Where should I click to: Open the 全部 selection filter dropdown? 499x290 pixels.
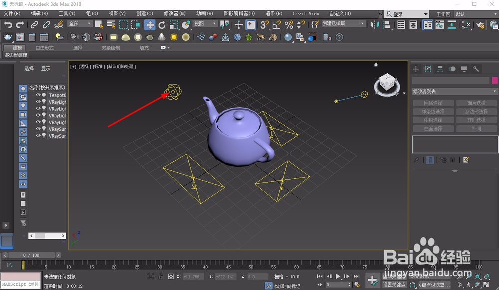pyautogui.click(x=80, y=24)
